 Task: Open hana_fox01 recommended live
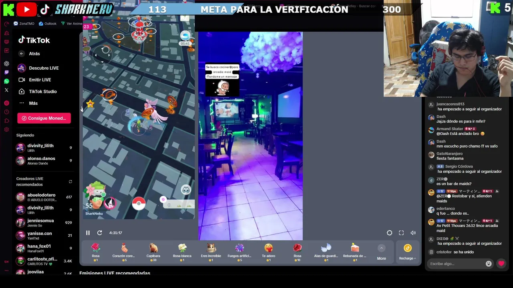click(44, 248)
